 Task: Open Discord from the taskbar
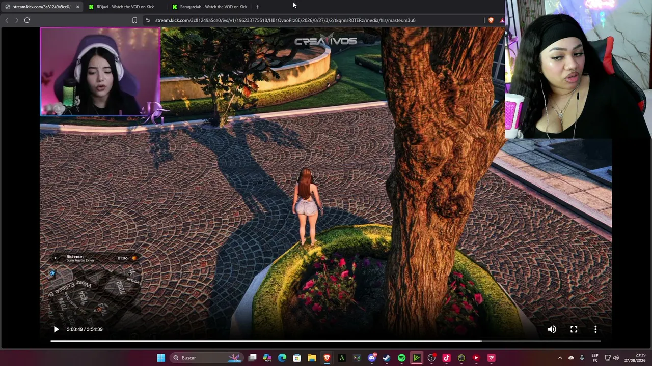pyautogui.click(x=372, y=358)
